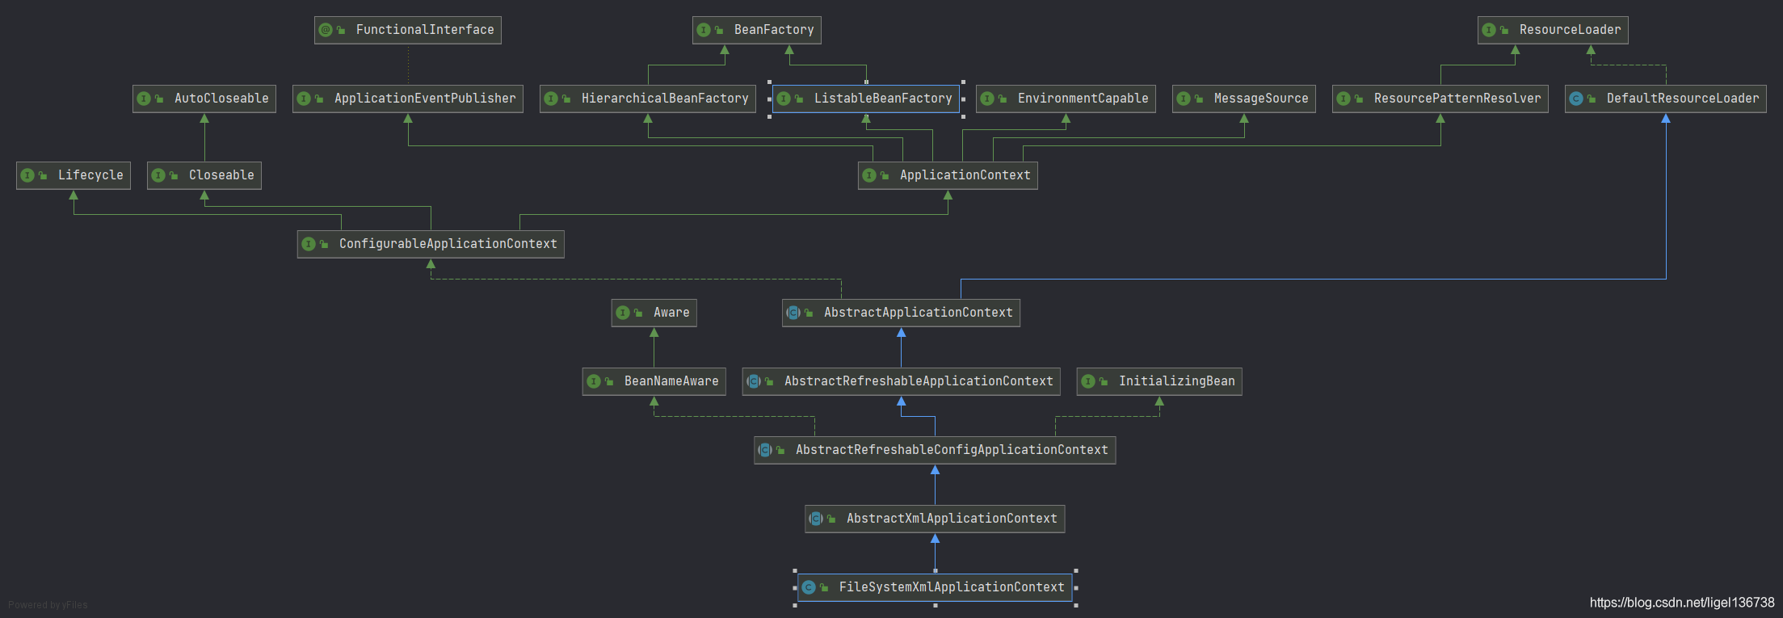Select the MessageSource node

(x=1244, y=99)
